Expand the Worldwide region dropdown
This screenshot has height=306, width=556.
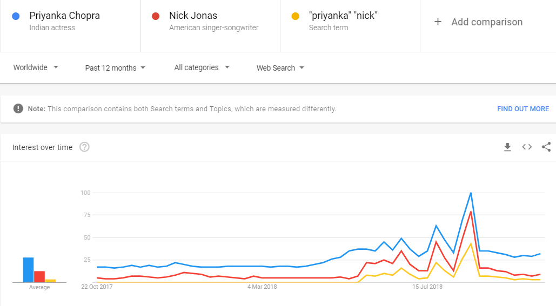(36, 68)
